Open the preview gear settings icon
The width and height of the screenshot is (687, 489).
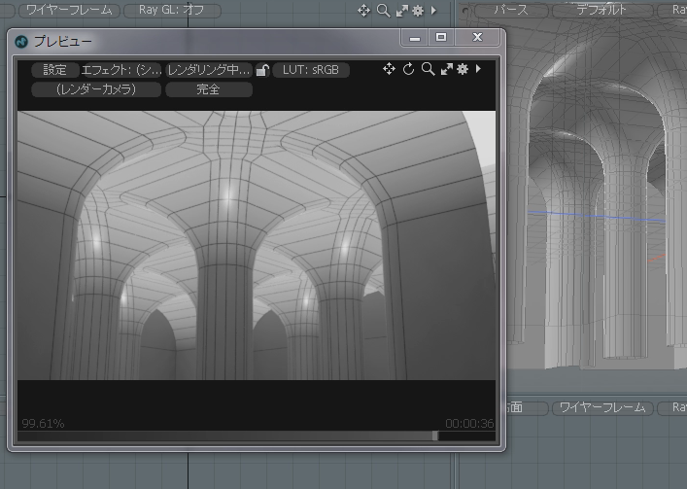tap(463, 69)
